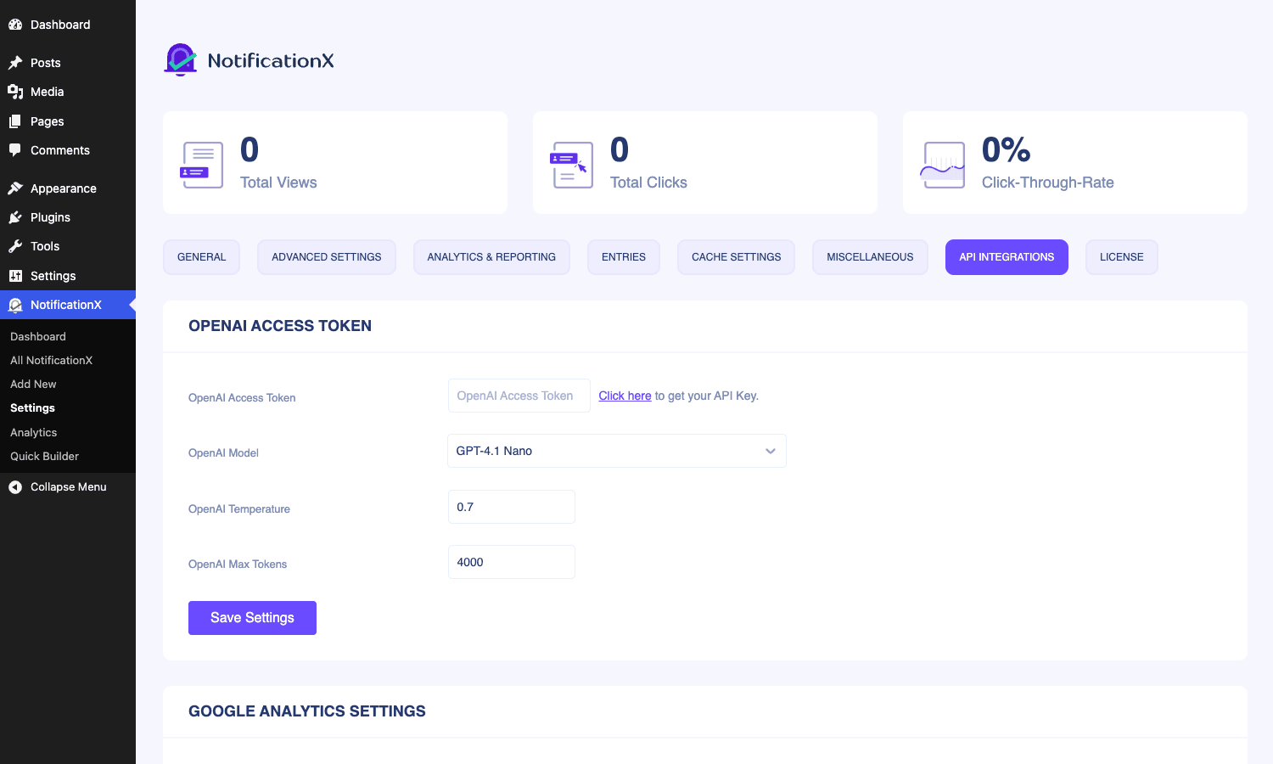
Task: Click the NotificationX logo at top
Action: click(x=249, y=60)
